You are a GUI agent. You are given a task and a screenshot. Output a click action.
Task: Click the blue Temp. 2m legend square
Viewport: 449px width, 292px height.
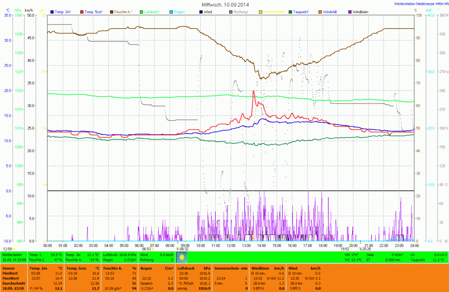click(x=53, y=12)
